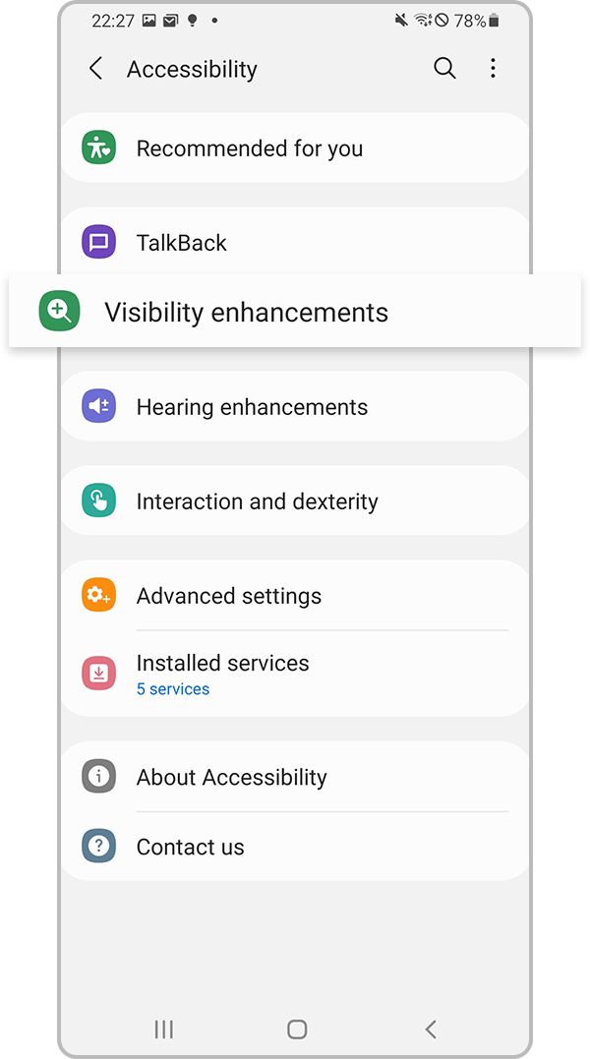Tap the pink Installed services icon
Viewport: 590px width, 1059px height.
coord(98,674)
